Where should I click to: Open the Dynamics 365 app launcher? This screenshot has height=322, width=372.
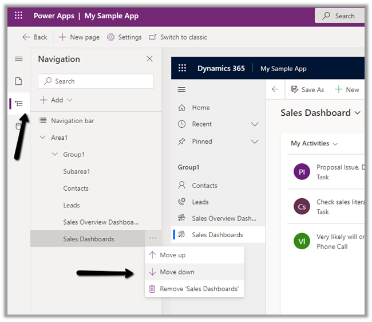point(182,68)
